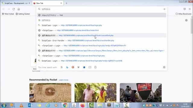Screen dimensions: 193x108
Task: Open a new tab with the plus button
Action: pyautogui.click(x=66, y=3)
